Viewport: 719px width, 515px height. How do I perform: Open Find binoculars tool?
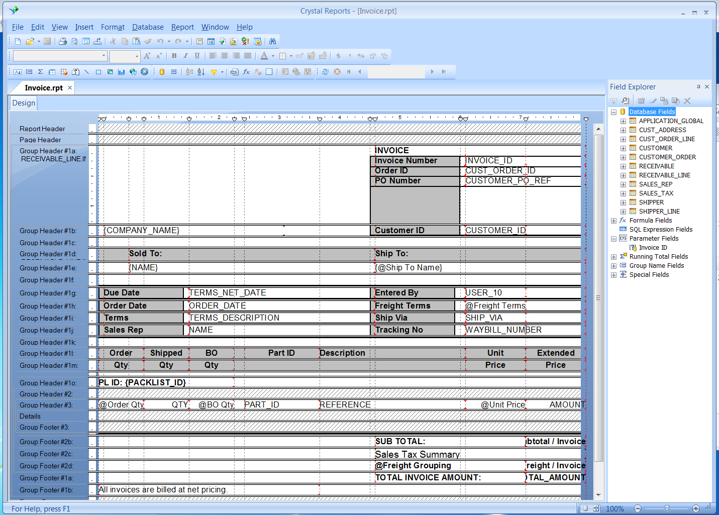(272, 41)
